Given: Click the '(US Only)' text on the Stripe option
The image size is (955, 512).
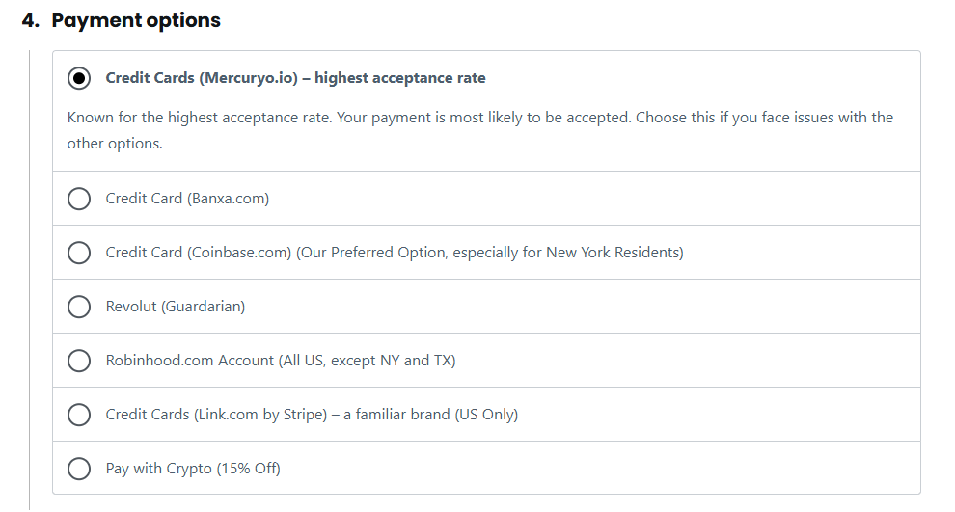Looking at the screenshot, I should coord(486,415).
